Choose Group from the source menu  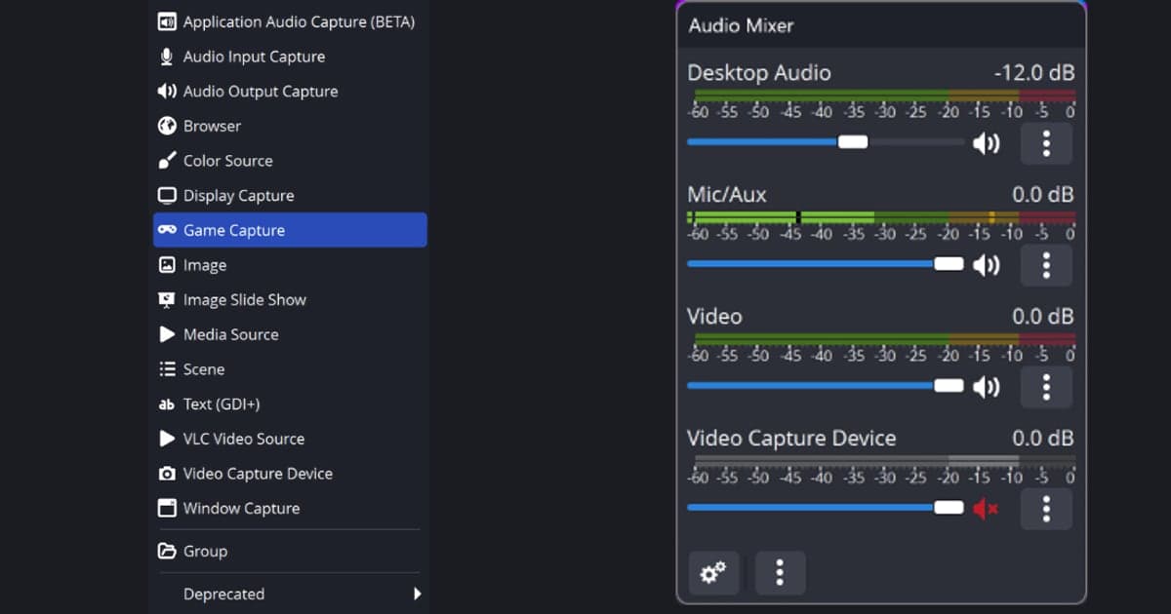(290, 552)
